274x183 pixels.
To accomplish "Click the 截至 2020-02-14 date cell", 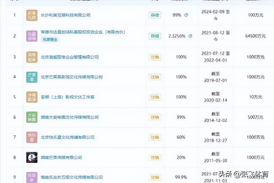I will [215, 97].
